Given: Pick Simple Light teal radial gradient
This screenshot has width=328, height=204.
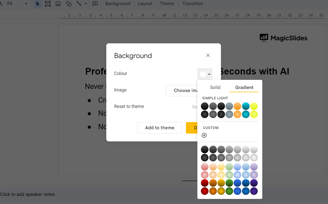Looking at the screenshot, I should [x=246, y=114].
